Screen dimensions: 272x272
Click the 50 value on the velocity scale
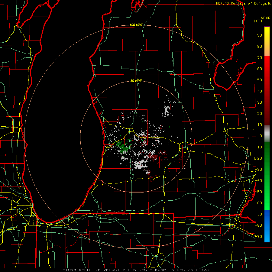(x=260, y=80)
